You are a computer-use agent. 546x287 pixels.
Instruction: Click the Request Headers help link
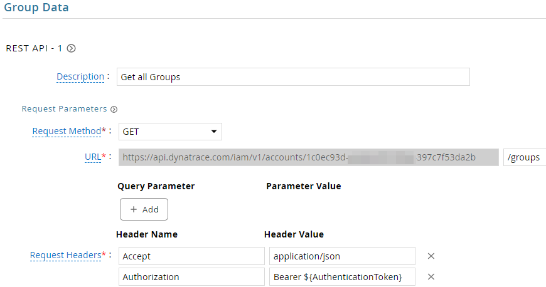tap(65, 255)
